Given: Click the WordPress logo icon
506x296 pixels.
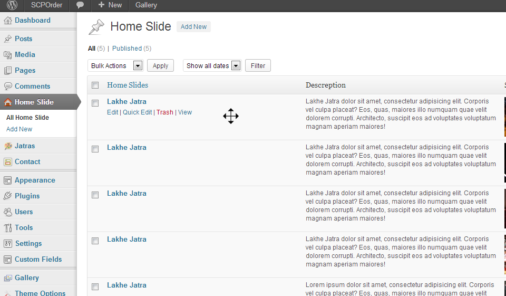Looking at the screenshot, I should [x=12, y=5].
